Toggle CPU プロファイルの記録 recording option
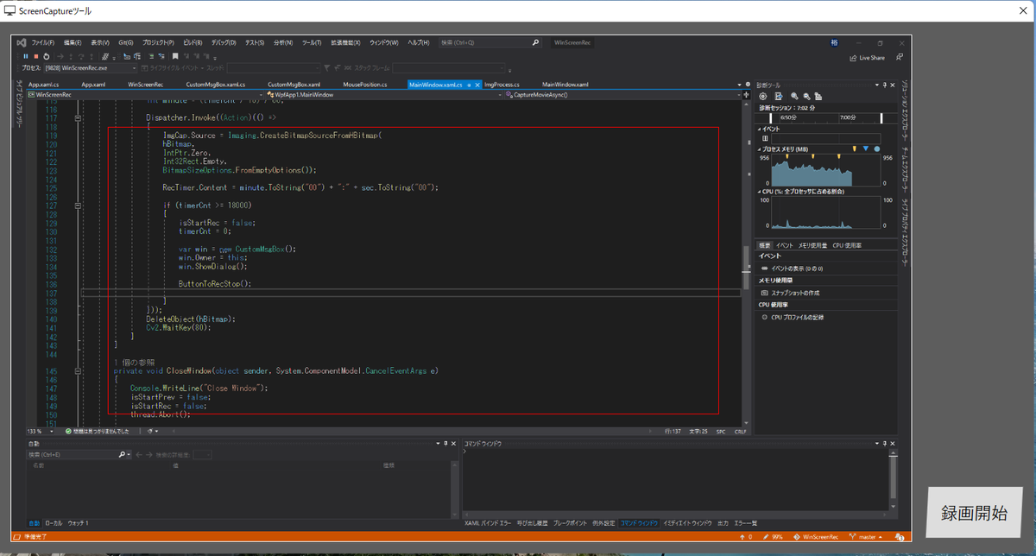This screenshot has width=1036, height=556. click(x=796, y=317)
